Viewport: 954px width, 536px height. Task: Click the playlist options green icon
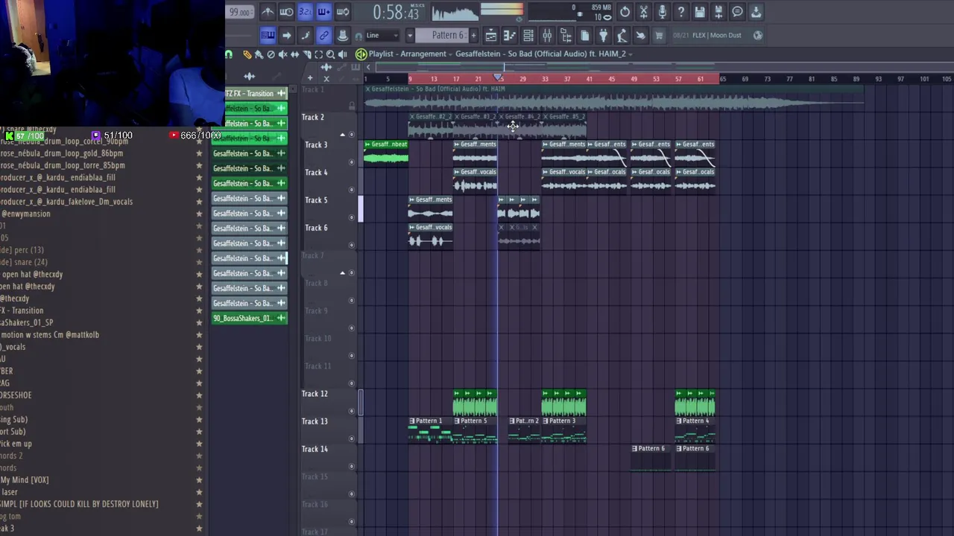(361, 54)
